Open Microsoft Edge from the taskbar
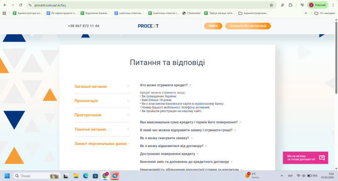The width and height of the screenshot is (338, 181). click(86, 176)
